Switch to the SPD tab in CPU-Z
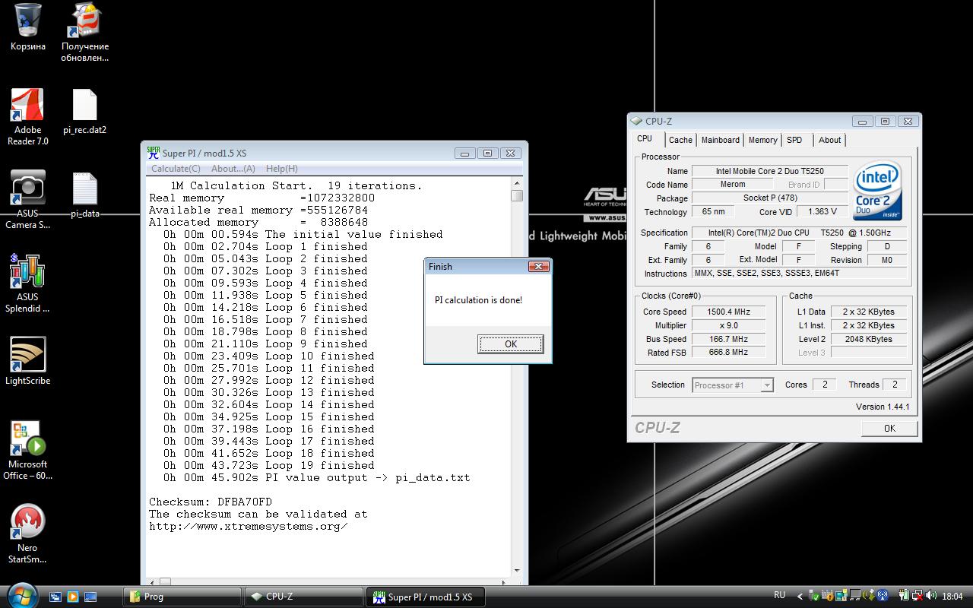Screen dimensions: 973x608 click(x=794, y=140)
